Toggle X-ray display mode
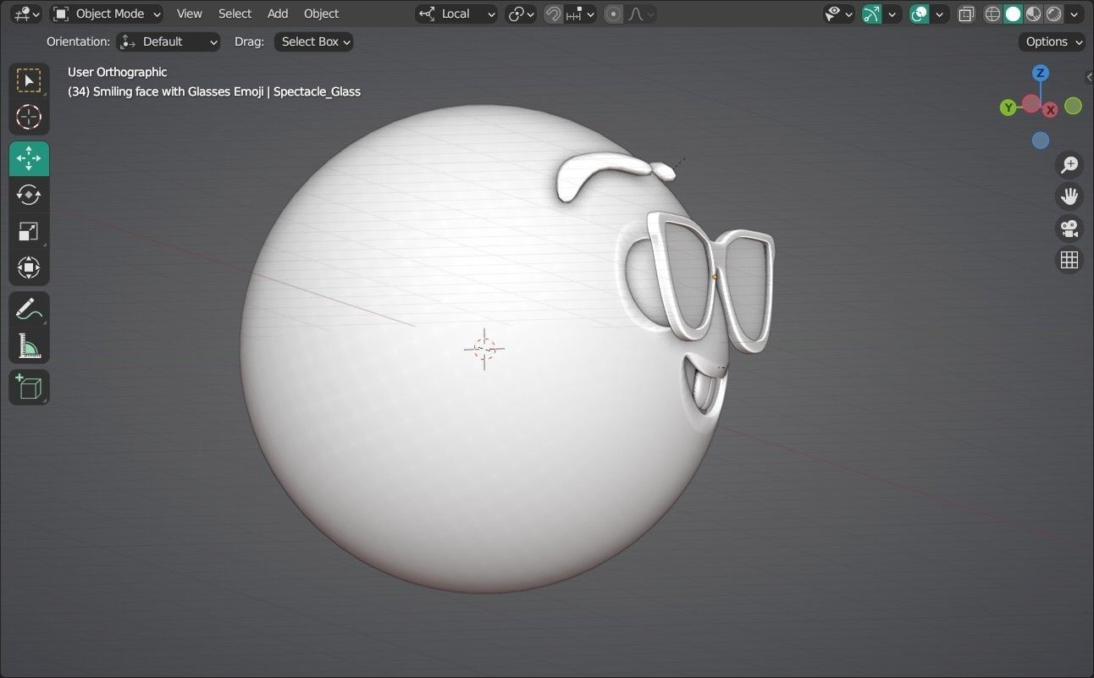The width and height of the screenshot is (1094, 678). coord(966,14)
